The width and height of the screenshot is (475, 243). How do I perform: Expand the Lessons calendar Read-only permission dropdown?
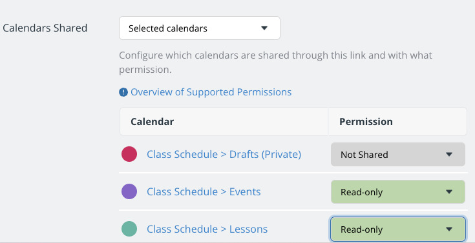(397, 229)
